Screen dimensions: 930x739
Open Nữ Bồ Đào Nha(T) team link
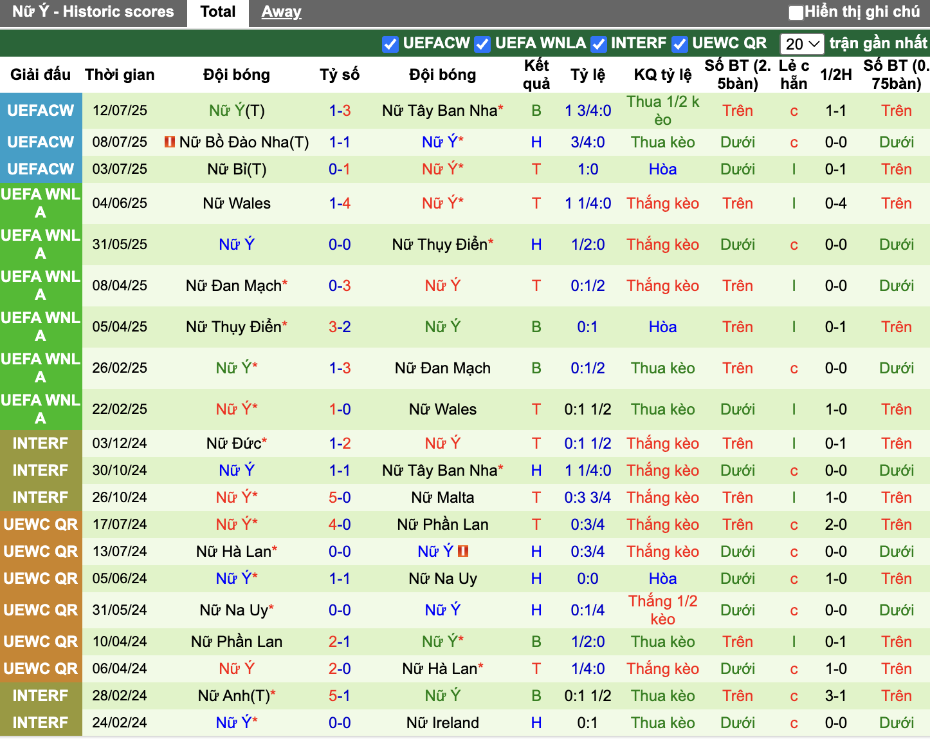[x=244, y=142]
